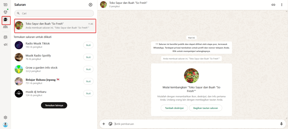Click the megaphone advertise icon in sidebar
This screenshot has height=129, width=288.
(5, 44)
